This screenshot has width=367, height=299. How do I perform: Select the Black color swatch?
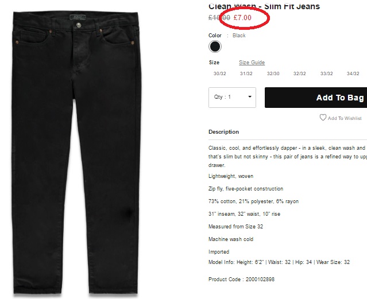tap(215, 46)
